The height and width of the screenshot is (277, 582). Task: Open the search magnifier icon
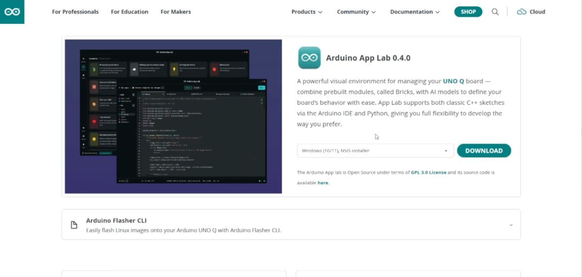pyautogui.click(x=495, y=12)
